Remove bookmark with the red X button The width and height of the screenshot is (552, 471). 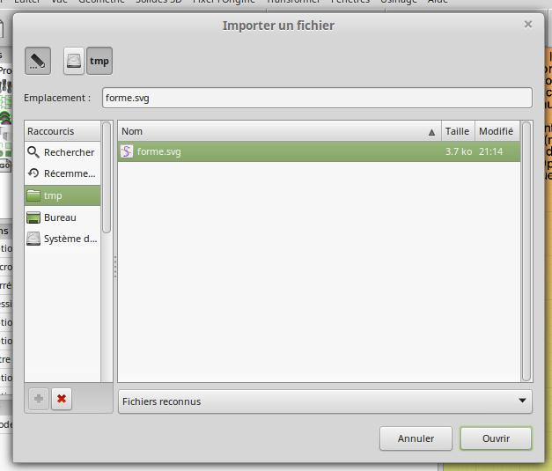pyautogui.click(x=62, y=399)
